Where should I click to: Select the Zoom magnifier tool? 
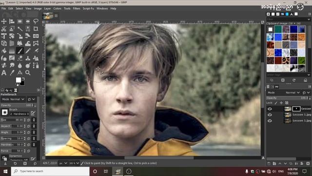click(x=28, y=73)
